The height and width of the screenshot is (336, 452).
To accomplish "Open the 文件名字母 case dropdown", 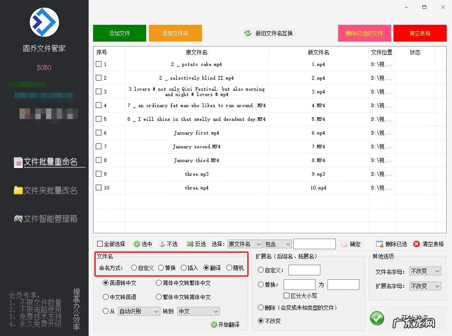I will coord(425,271).
